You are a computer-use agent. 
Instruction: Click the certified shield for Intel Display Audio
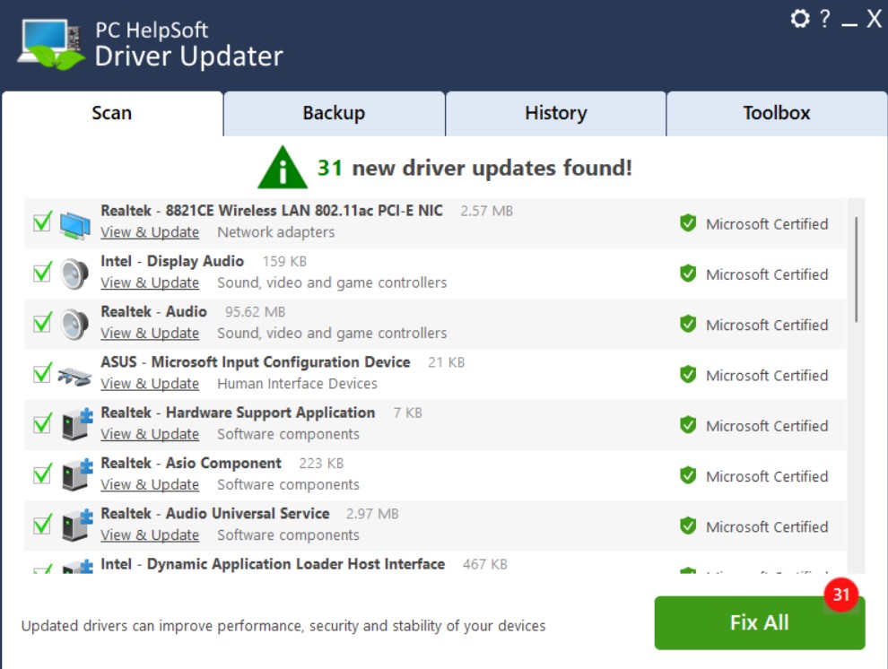pos(687,274)
